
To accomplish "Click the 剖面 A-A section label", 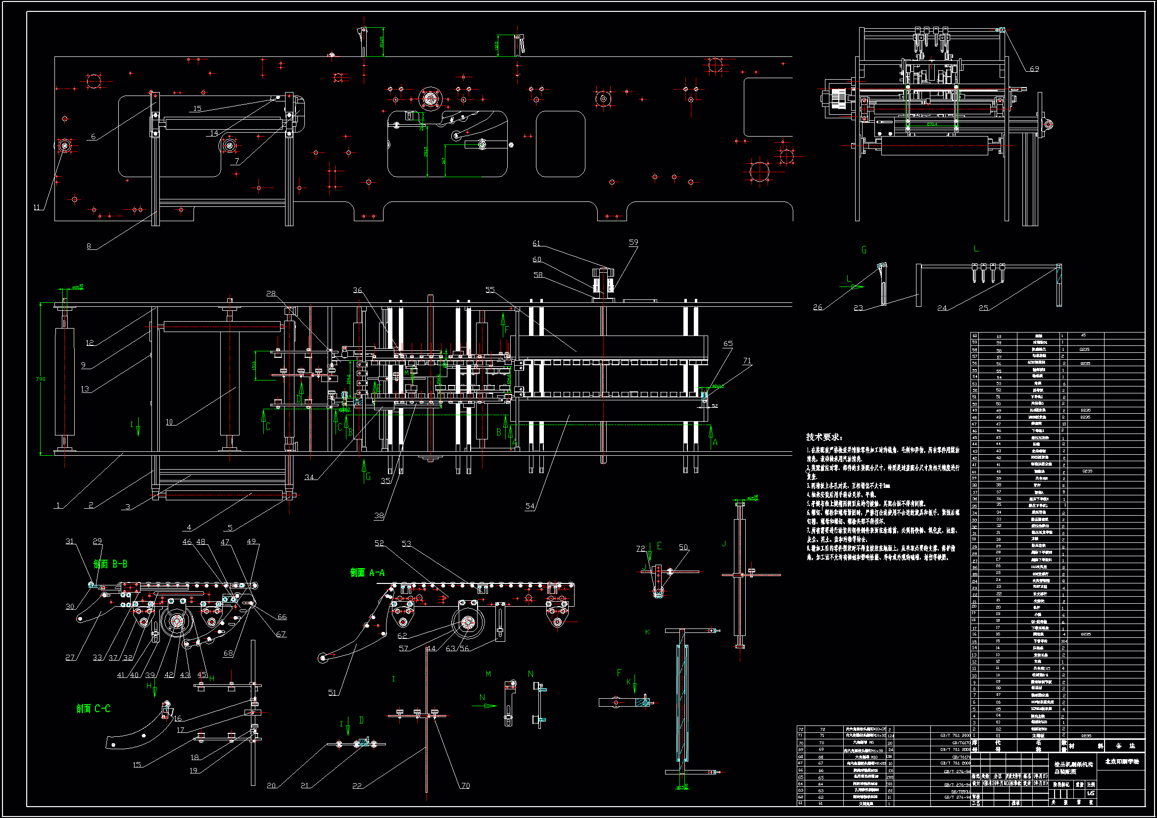I will 367,573.
